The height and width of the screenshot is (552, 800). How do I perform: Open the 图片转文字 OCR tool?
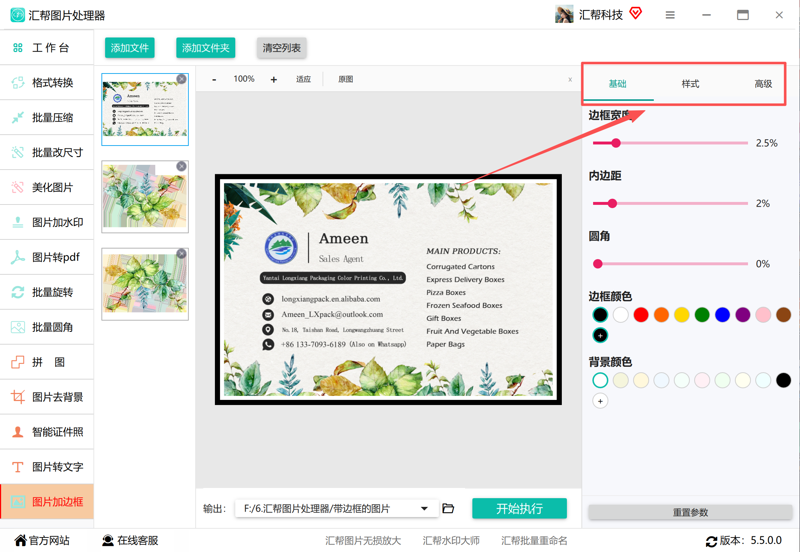coord(47,467)
